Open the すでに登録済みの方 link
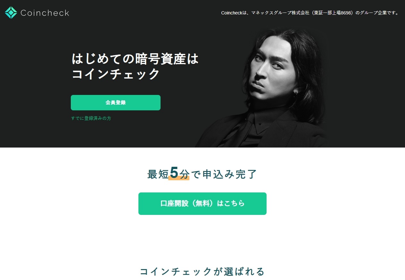The width and height of the screenshot is (405, 280). pyautogui.click(x=91, y=118)
